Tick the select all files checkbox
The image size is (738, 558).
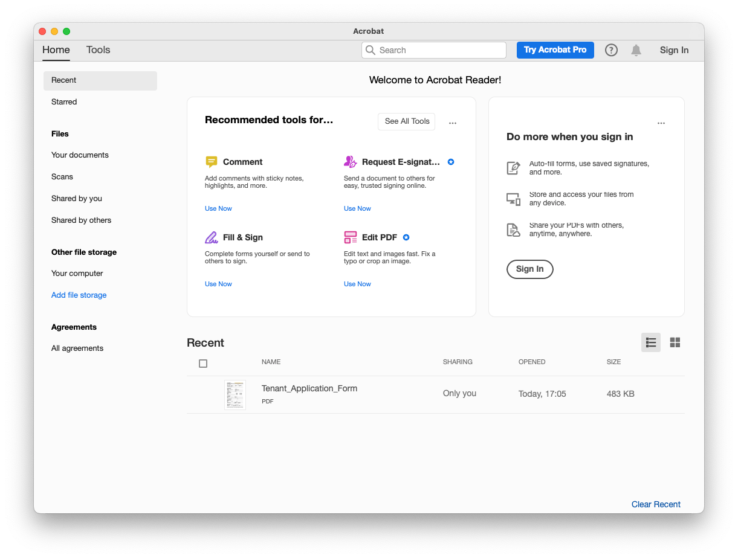(203, 364)
